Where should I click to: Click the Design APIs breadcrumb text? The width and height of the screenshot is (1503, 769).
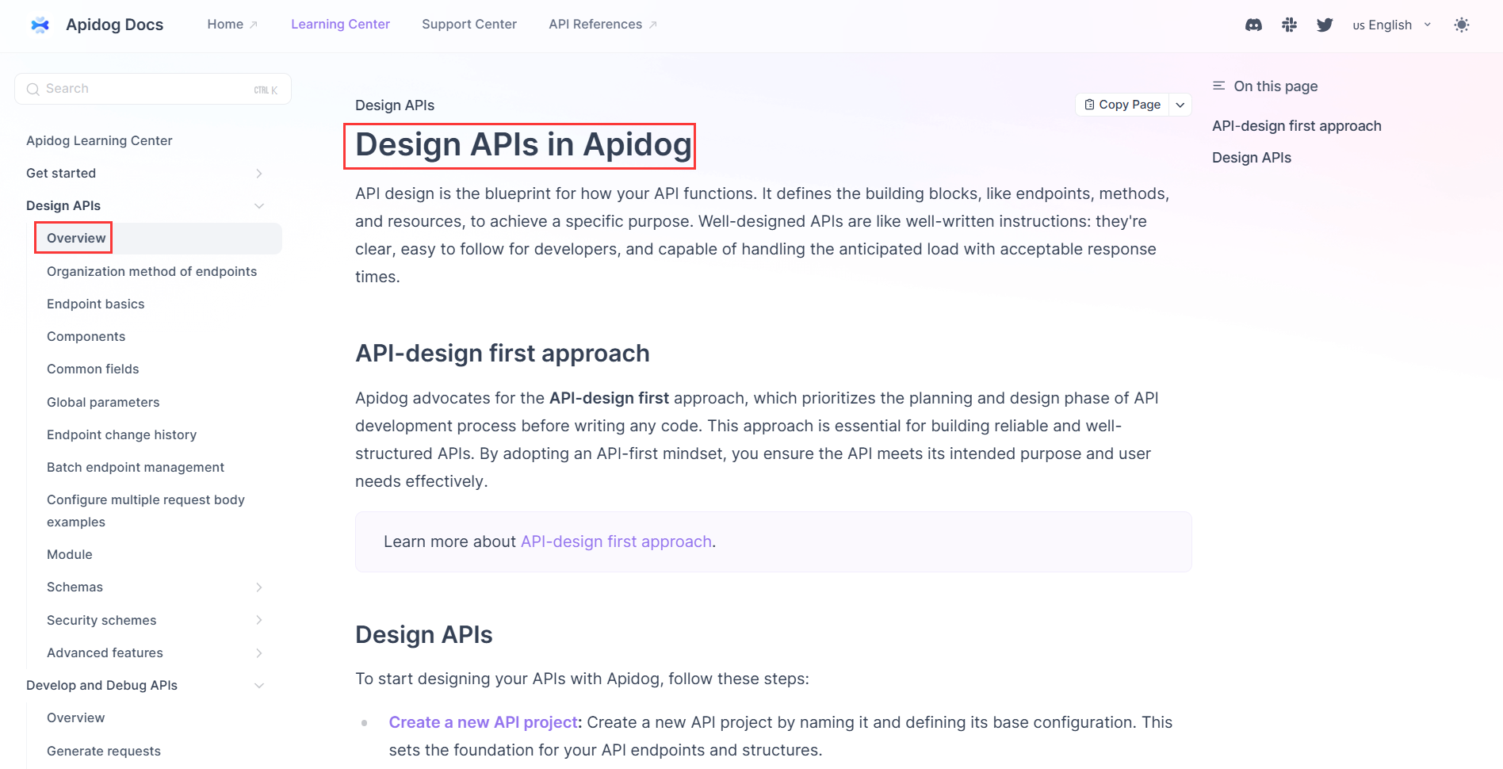click(x=395, y=105)
